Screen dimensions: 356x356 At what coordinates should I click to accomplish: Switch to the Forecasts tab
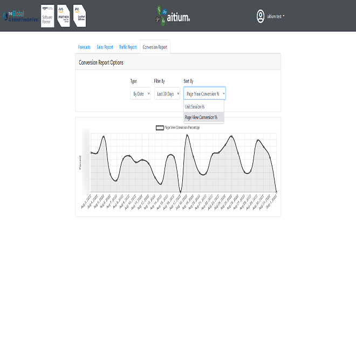[x=84, y=47]
